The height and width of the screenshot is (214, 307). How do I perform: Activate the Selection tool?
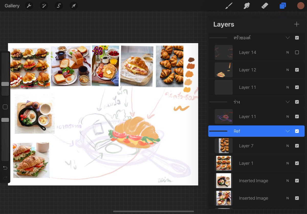tap(59, 6)
